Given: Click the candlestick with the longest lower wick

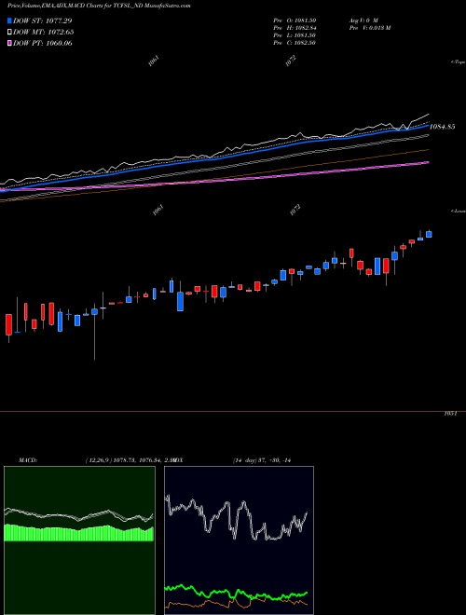Looking at the screenshot, I should click(x=94, y=332).
